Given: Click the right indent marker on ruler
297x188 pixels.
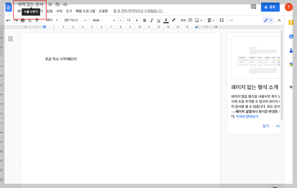Looking at the screenshot, I should [x=196, y=27].
